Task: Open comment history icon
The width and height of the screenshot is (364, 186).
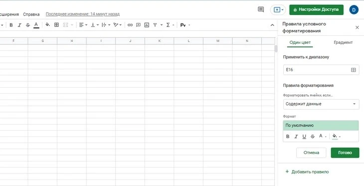Action: click(x=261, y=9)
